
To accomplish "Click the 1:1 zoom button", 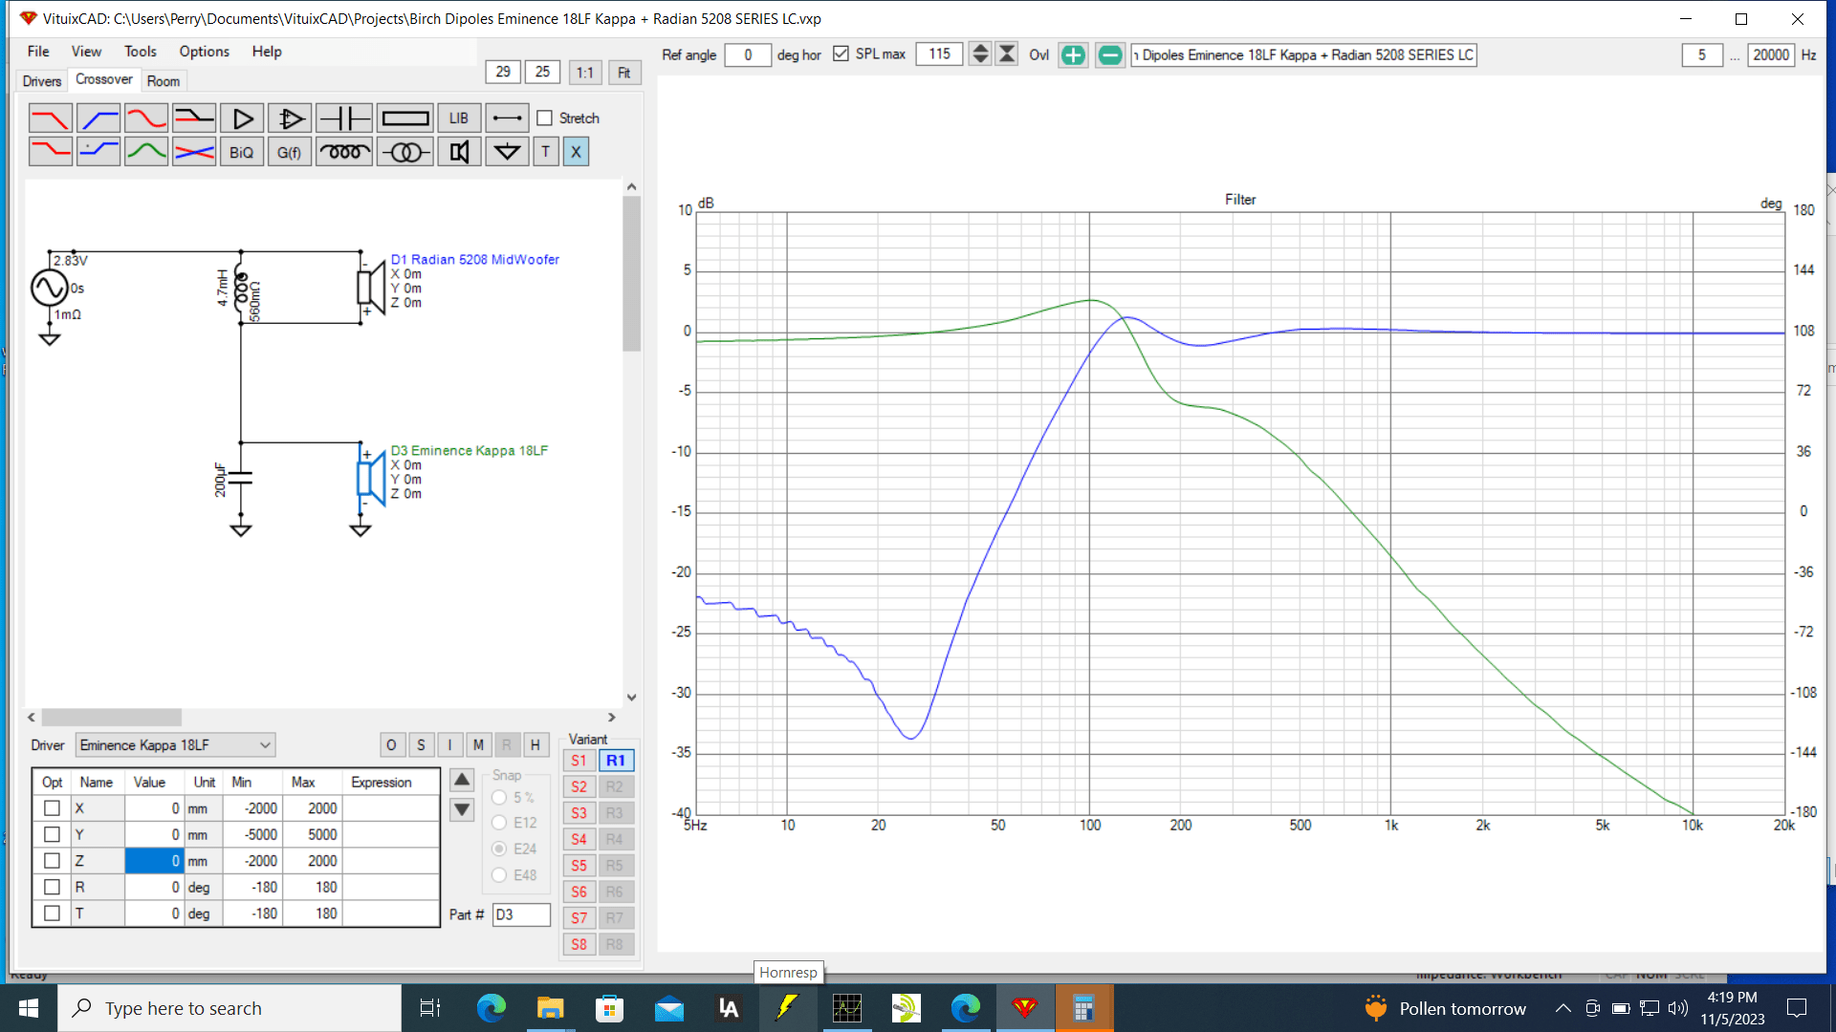I will tap(585, 73).
